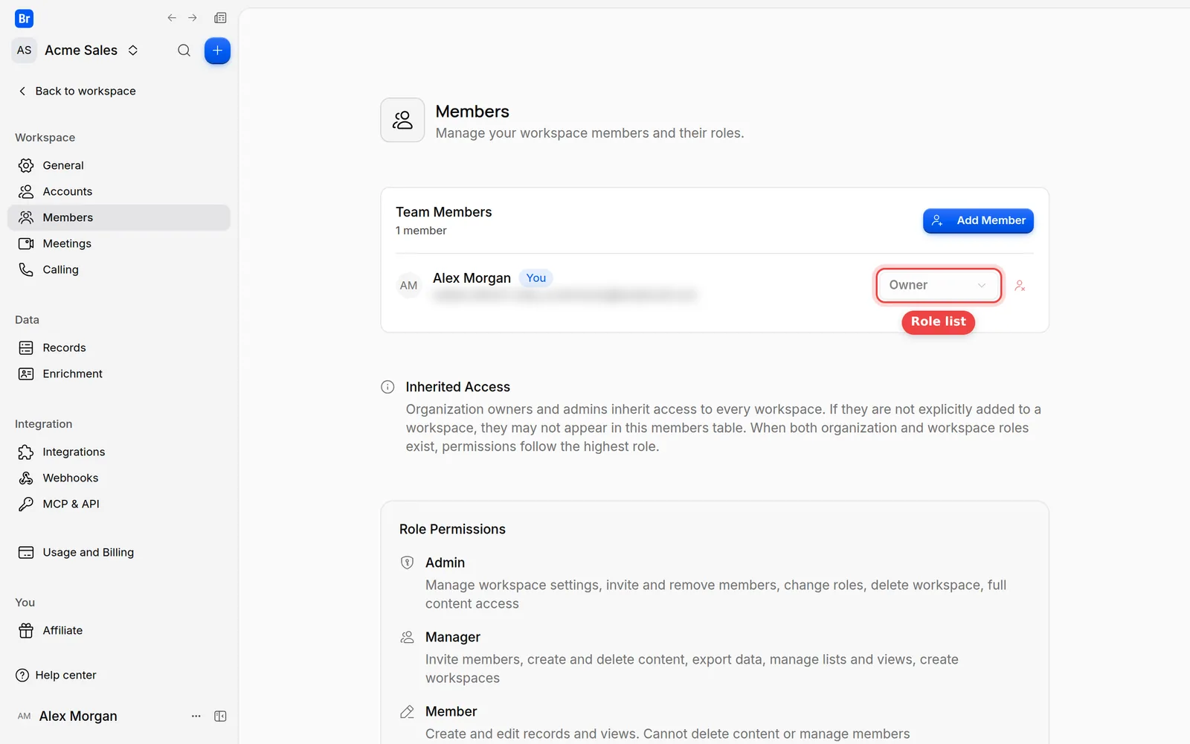Click Alex Morgan's profile at sidebar bottom

pos(67,716)
